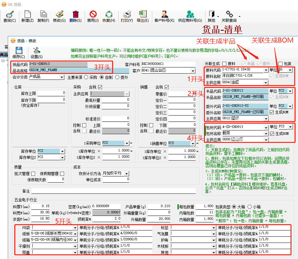Click the 货品代码 input field

pyautogui.click(x=58, y=64)
